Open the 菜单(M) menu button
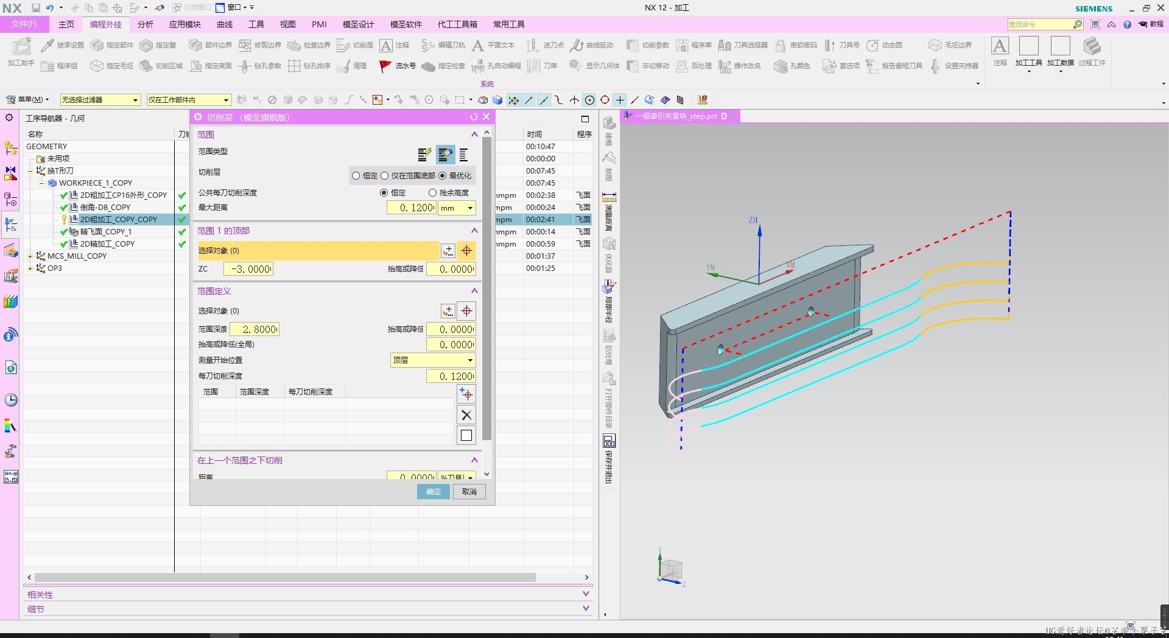The height and width of the screenshot is (638, 1169). coord(27,100)
